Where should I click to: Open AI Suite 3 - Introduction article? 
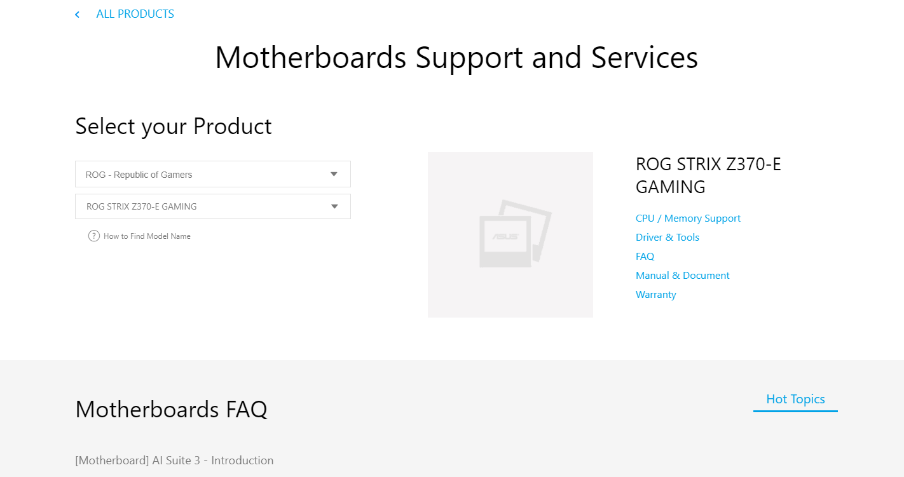tap(174, 460)
